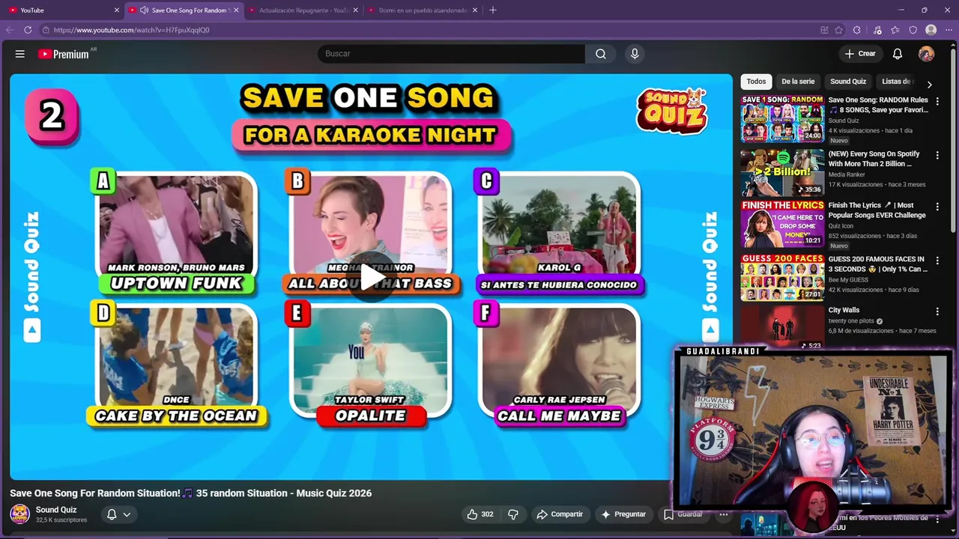Viewport: 959px width, 539px height.
Task: Open Sound Quiz channel avatar
Action: (19, 514)
